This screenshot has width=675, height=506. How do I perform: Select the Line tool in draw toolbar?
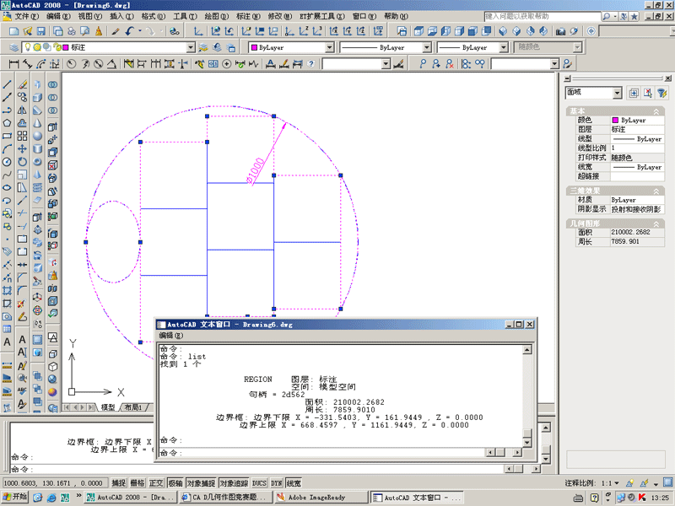click(x=7, y=84)
